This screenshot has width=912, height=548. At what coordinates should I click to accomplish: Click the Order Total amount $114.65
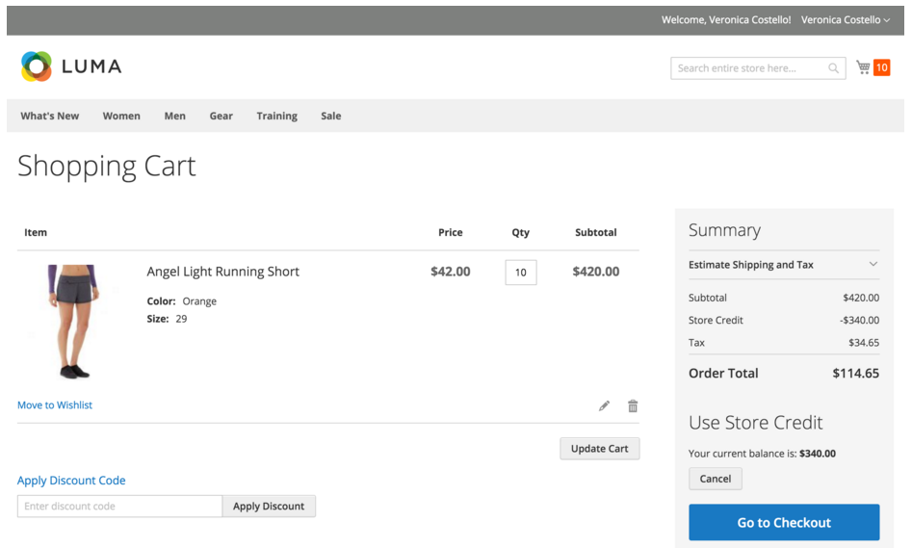(x=855, y=374)
